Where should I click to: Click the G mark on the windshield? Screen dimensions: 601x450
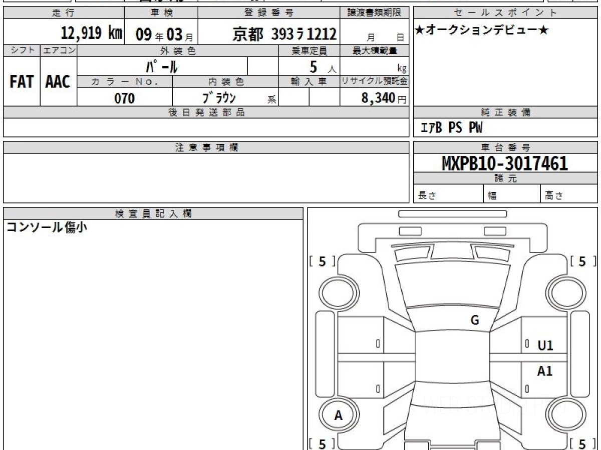(x=475, y=320)
